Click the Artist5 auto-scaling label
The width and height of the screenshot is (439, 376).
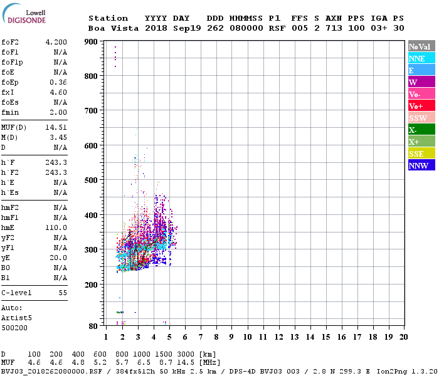(x=16, y=318)
